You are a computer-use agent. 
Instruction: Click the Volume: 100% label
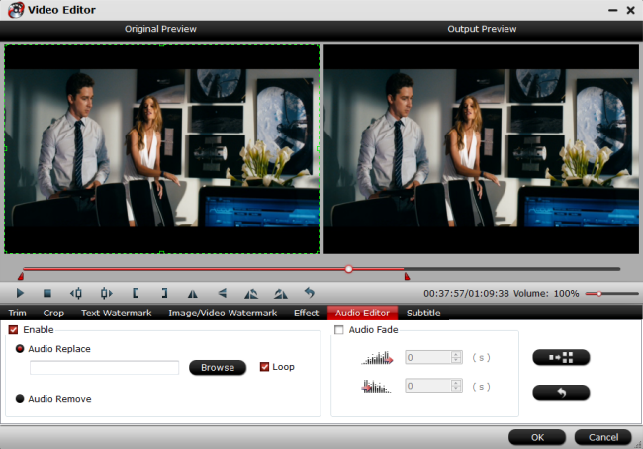[x=546, y=294]
